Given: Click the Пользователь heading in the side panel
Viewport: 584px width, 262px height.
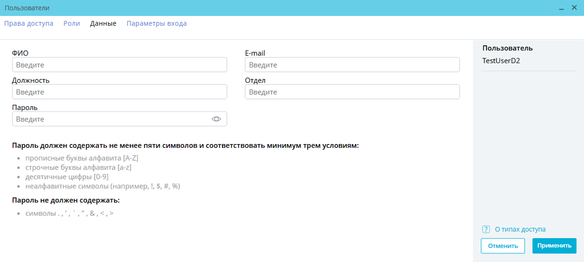Looking at the screenshot, I should pyautogui.click(x=507, y=48).
